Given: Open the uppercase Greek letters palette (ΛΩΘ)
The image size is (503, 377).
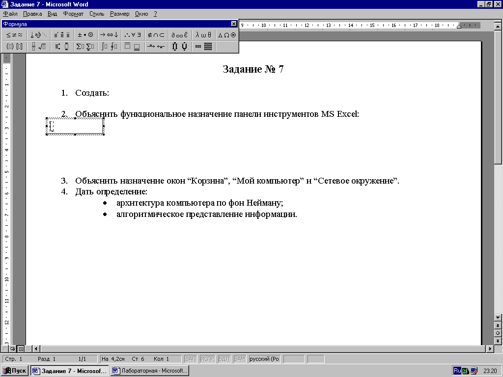Looking at the screenshot, I should (226, 35).
